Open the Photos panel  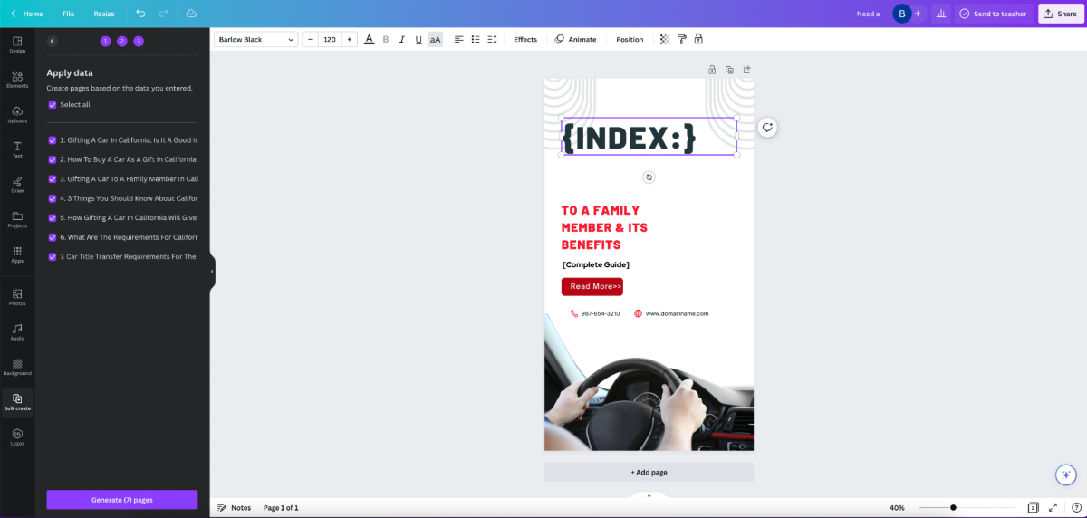coord(17,297)
